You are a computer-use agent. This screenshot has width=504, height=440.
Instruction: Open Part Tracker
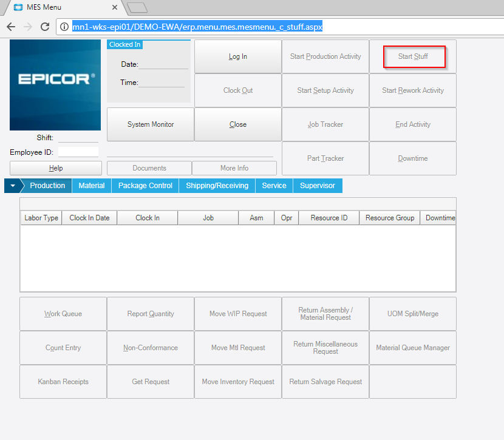(325, 158)
